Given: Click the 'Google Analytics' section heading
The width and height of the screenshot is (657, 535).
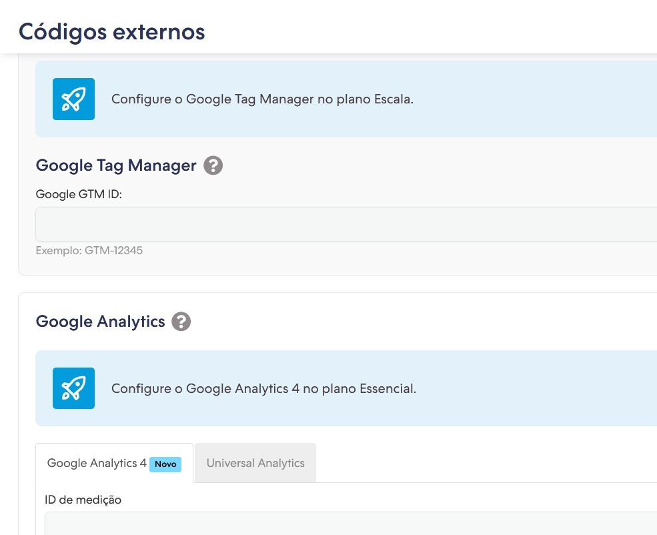Looking at the screenshot, I should (x=101, y=322).
